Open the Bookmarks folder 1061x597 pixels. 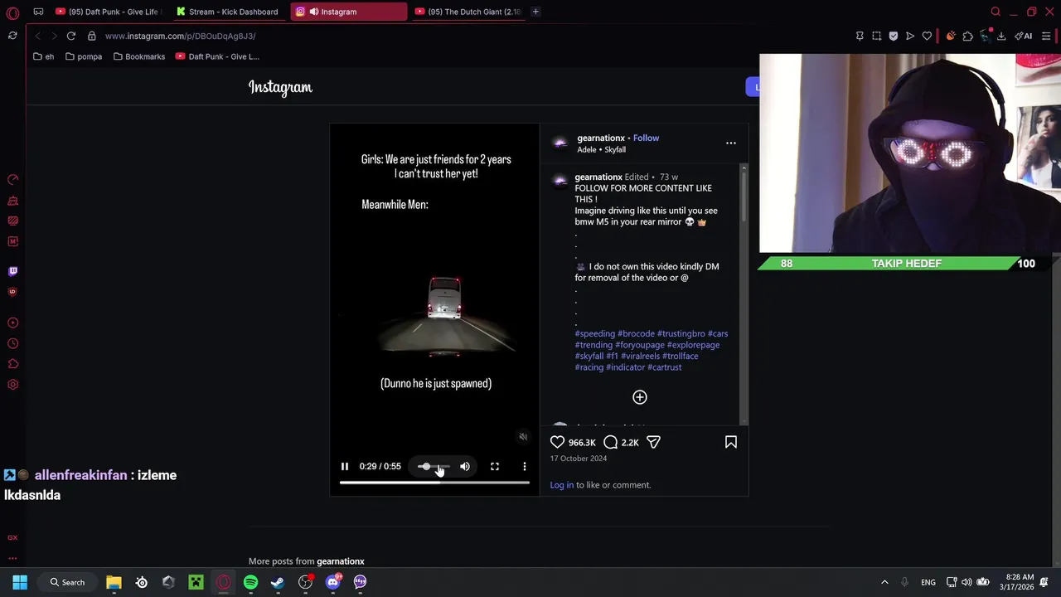[139, 56]
